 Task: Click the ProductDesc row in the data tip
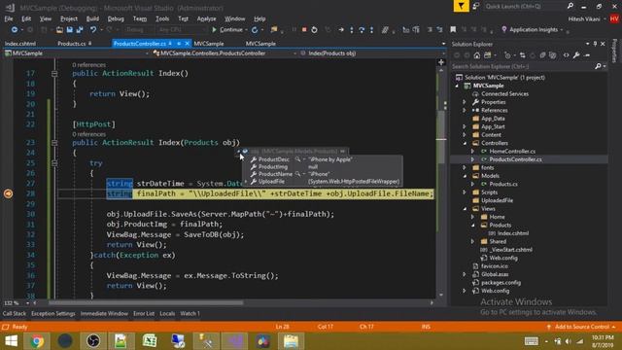tap(323, 159)
